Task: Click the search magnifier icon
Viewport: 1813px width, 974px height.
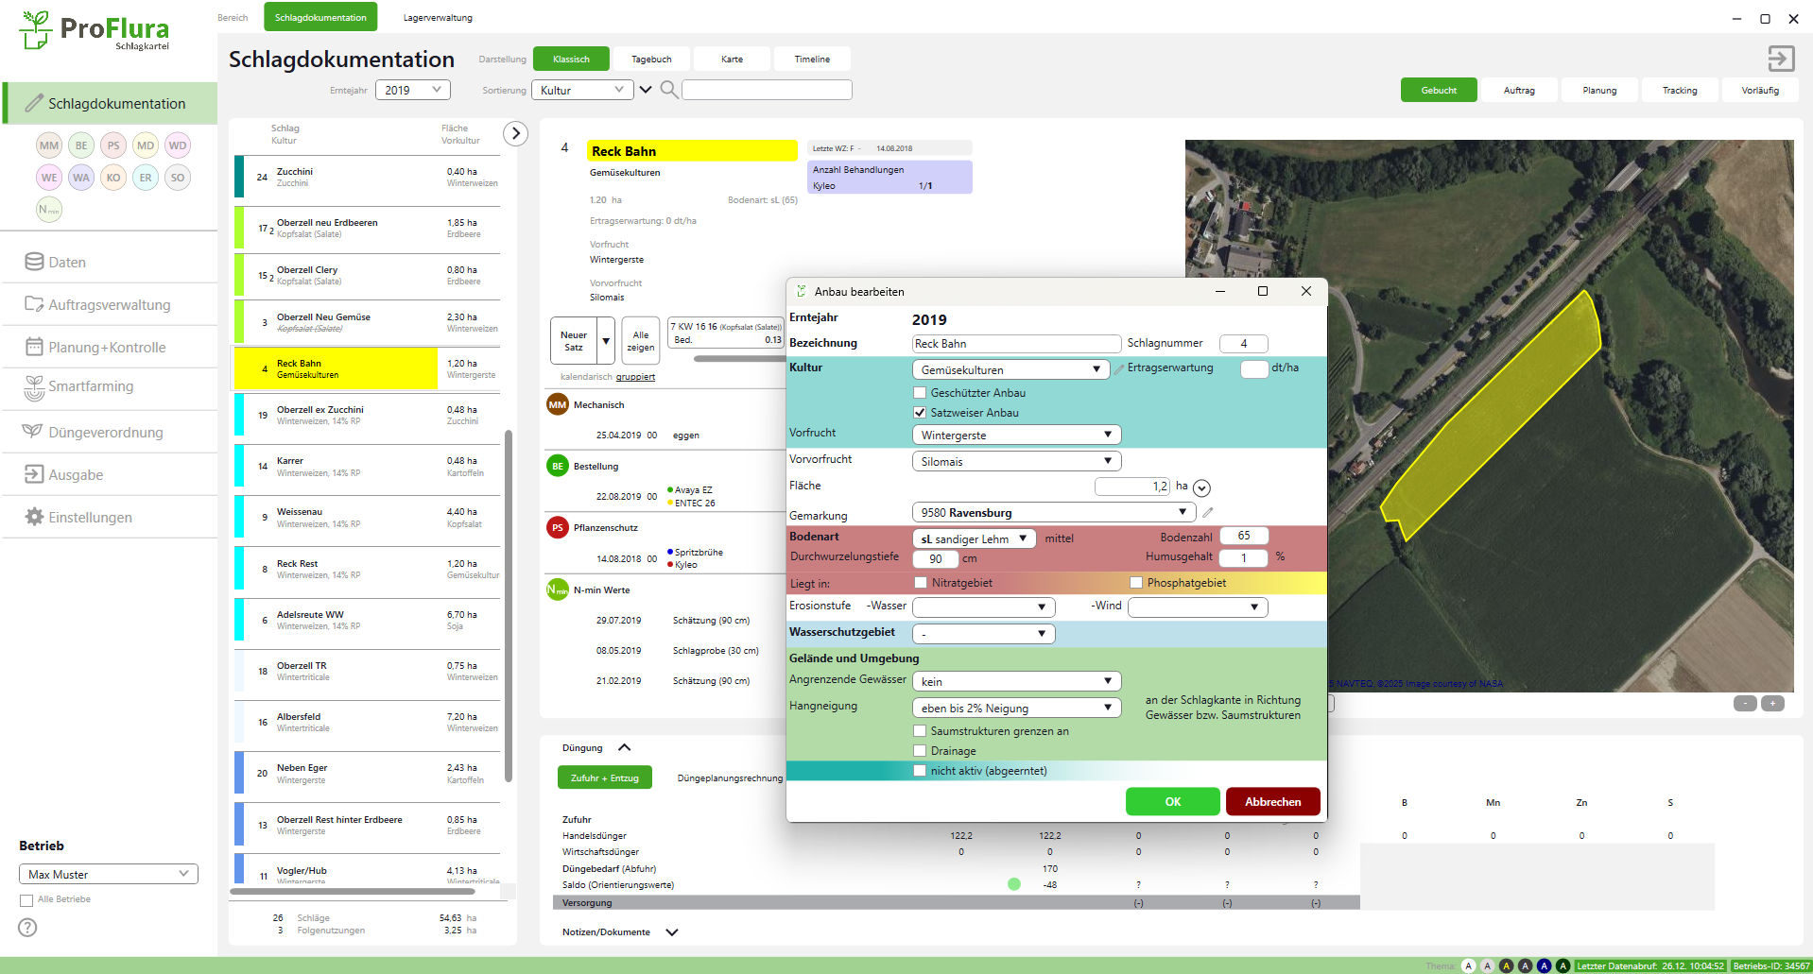Action: point(668,90)
